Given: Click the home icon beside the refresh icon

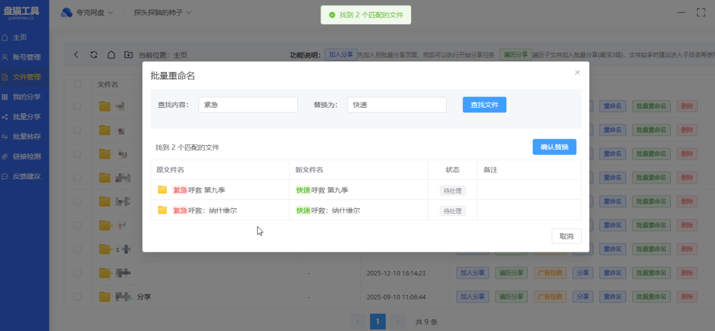Looking at the screenshot, I should 111,55.
